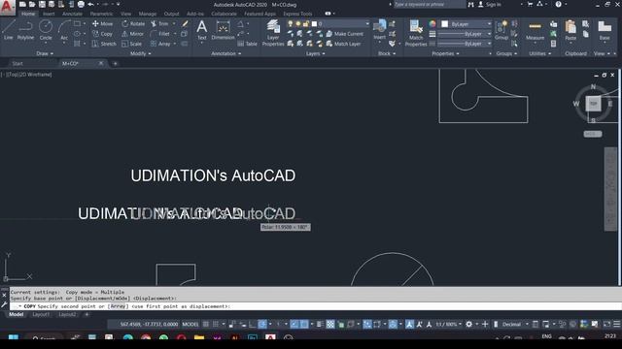Screen dimensions: 622x349
Task: Select the Line tool
Action: click(9, 30)
